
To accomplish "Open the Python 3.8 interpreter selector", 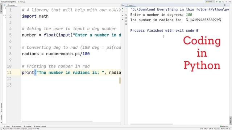I will pyautogui.click(x=224, y=129).
